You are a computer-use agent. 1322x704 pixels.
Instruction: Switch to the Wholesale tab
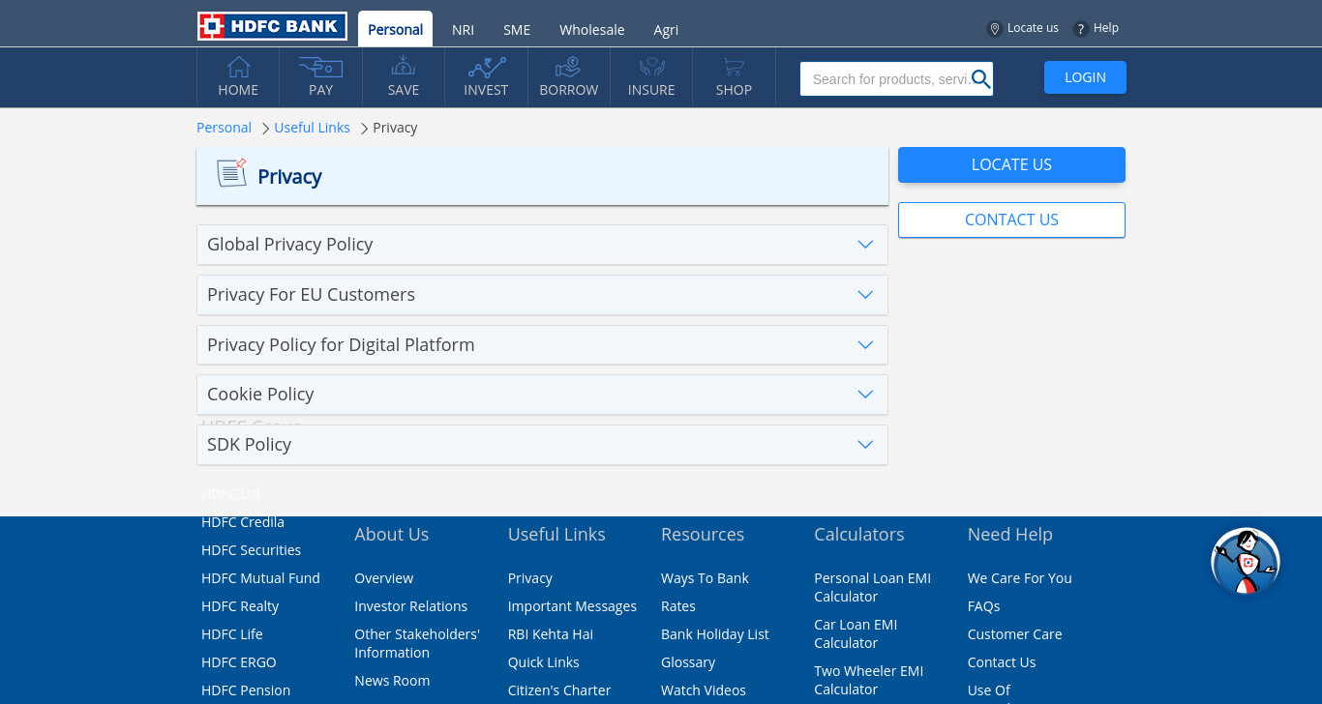(592, 30)
